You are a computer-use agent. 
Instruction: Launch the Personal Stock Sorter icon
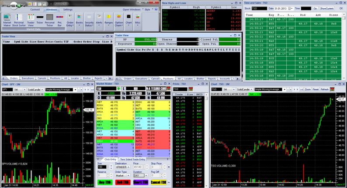click(19, 20)
